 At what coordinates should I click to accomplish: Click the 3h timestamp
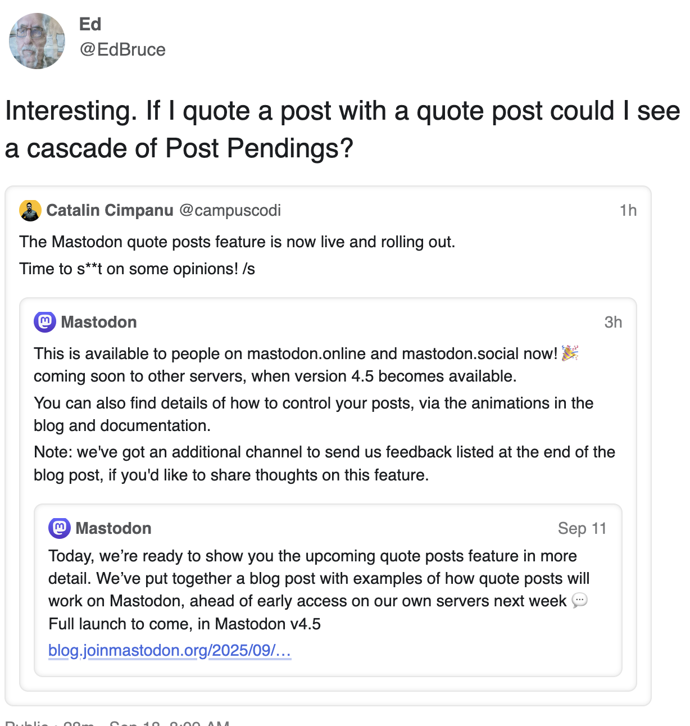click(613, 322)
